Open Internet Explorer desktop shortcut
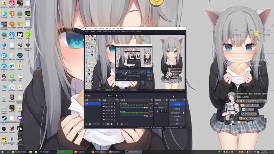Image resolution: width=274 pixels, height=154 pixels. click(x=4, y=109)
